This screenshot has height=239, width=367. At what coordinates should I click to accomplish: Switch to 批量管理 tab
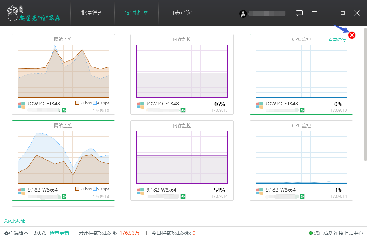(x=92, y=13)
